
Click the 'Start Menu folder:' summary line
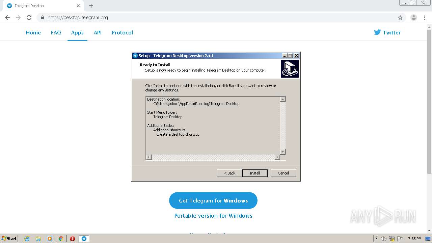tap(162, 112)
